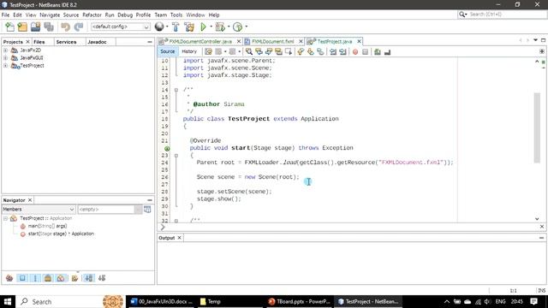Expand the TestProject project node

click(5, 66)
